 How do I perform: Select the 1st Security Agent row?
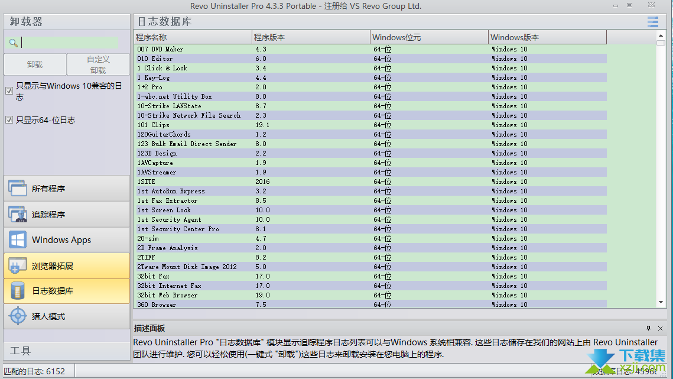pos(370,219)
